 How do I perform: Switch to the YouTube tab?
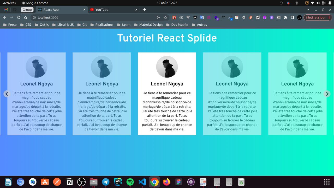(114, 10)
